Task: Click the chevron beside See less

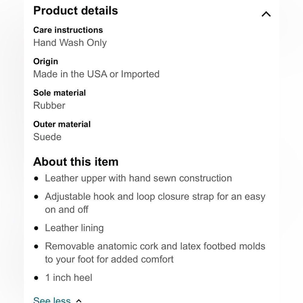Action: click(x=79, y=301)
